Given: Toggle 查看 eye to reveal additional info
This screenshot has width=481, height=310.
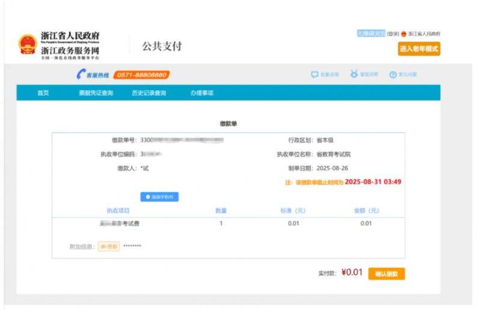Looking at the screenshot, I should pos(109,246).
